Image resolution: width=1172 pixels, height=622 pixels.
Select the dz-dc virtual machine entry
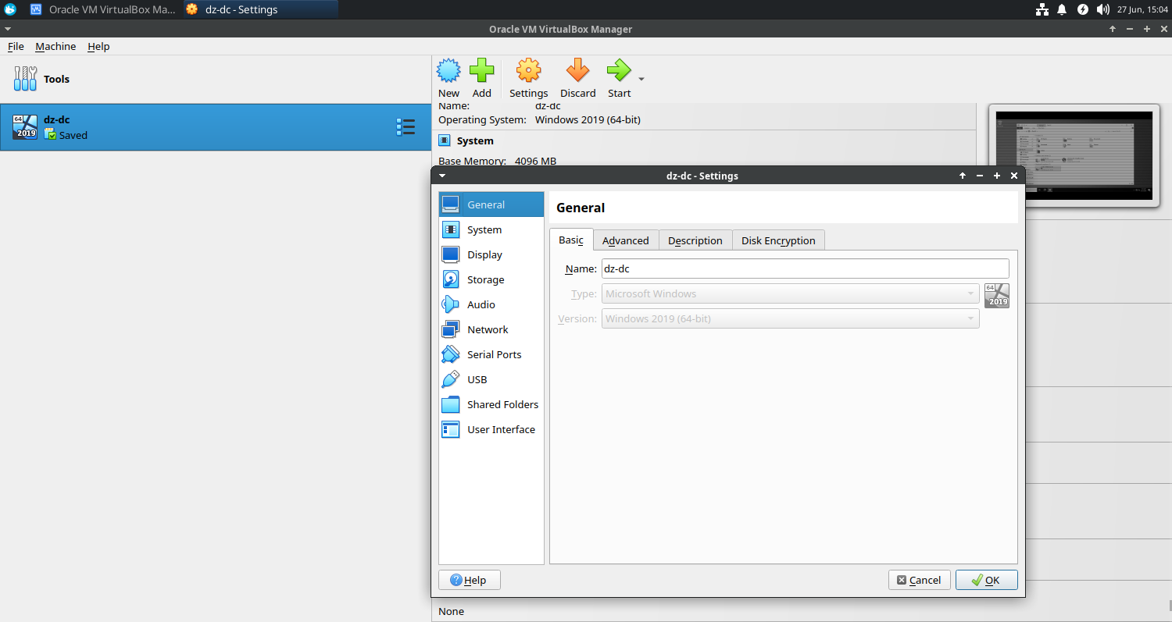[216, 127]
